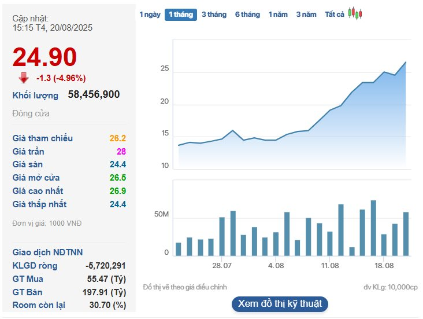Select the 11.08 date axis marker
Screen dimensions: 423x319
(330, 265)
